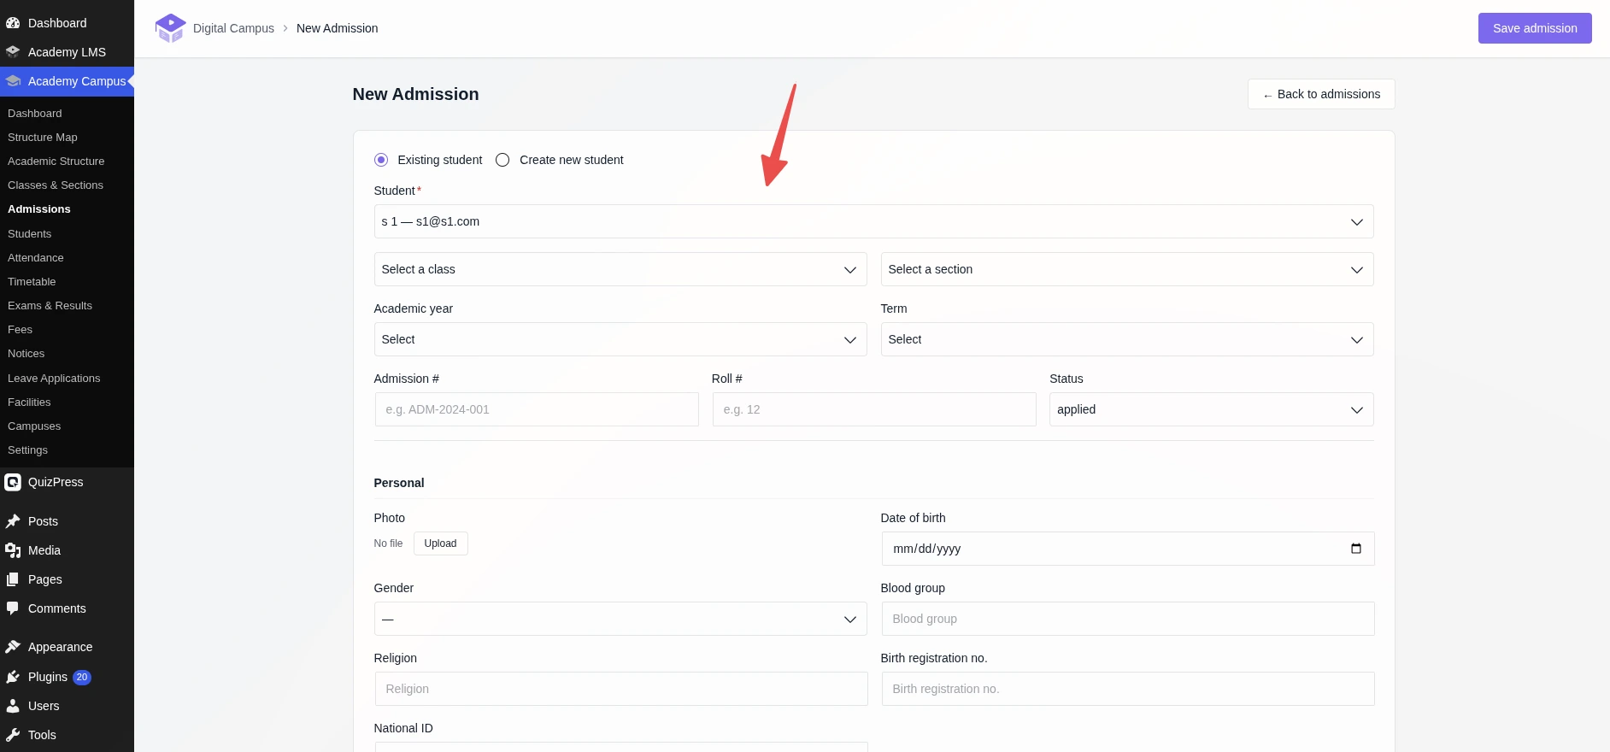This screenshot has height=752, width=1610.
Task: Click the photo Upload button
Action: click(440, 543)
